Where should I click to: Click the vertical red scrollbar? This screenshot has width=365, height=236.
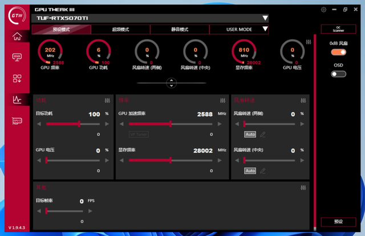click(x=315, y=133)
